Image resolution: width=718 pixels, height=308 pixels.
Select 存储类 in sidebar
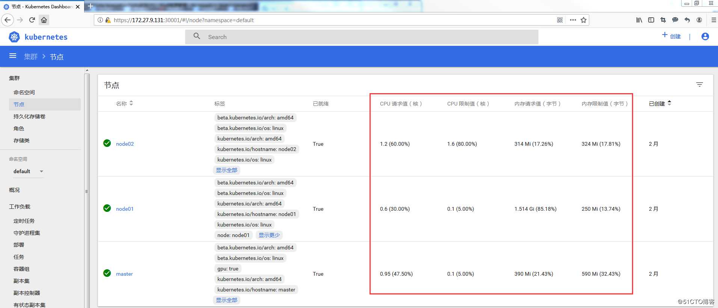click(21, 140)
